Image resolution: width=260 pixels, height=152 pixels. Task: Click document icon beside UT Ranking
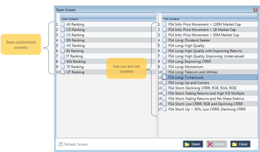point(63,72)
